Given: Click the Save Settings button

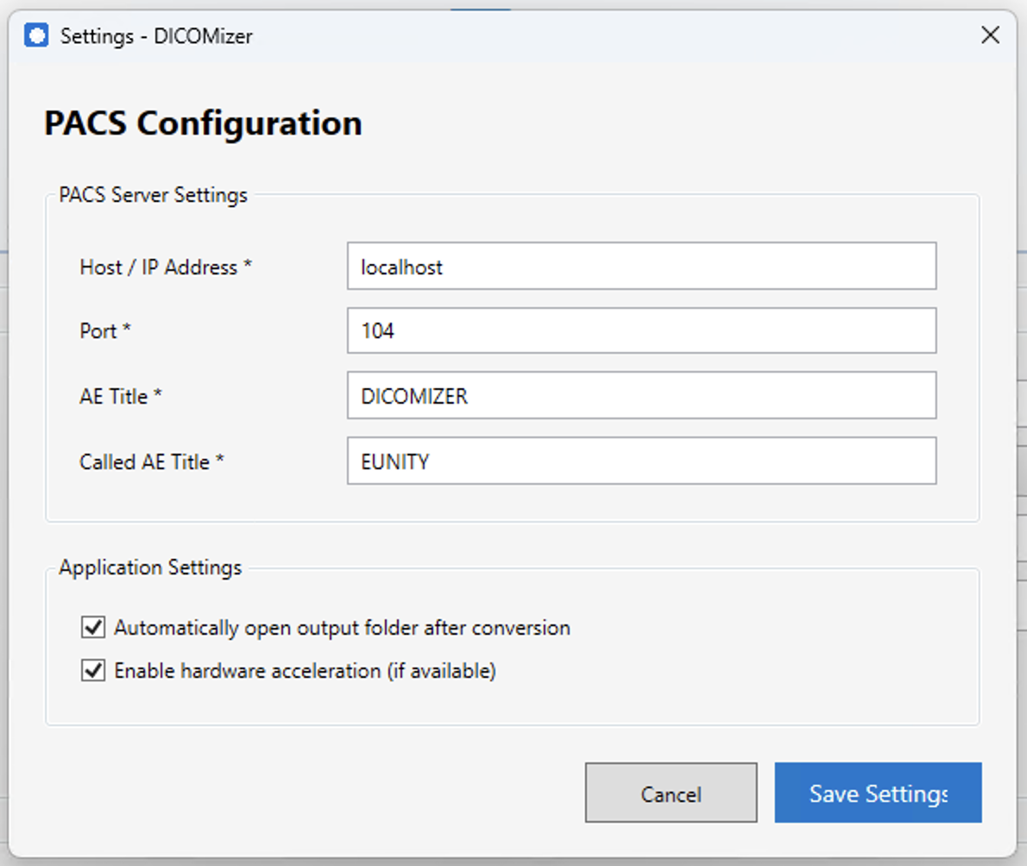Looking at the screenshot, I should click(878, 793).
